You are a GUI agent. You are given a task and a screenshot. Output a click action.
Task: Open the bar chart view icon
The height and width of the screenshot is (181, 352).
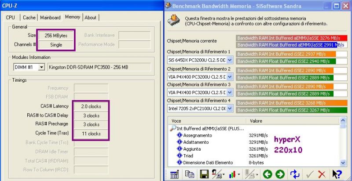(232, 174)
